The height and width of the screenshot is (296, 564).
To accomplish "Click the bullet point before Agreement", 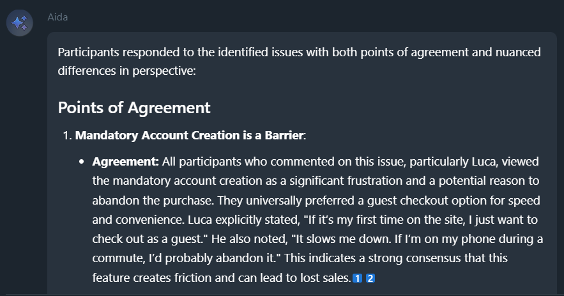I will tap(82, 162).
